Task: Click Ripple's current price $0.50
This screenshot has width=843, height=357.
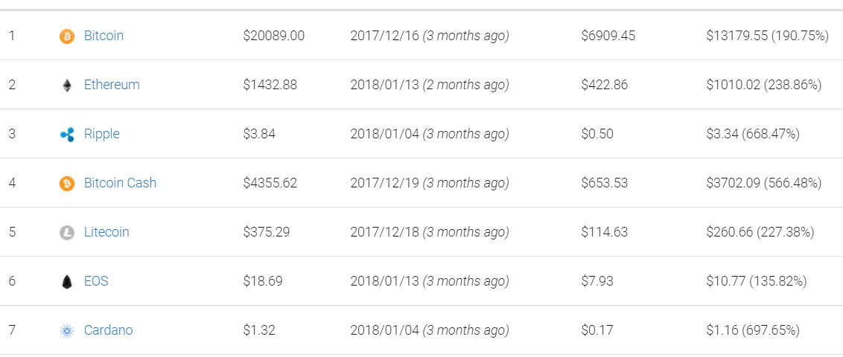Action: pyautogui.click(x=597, y=134)
